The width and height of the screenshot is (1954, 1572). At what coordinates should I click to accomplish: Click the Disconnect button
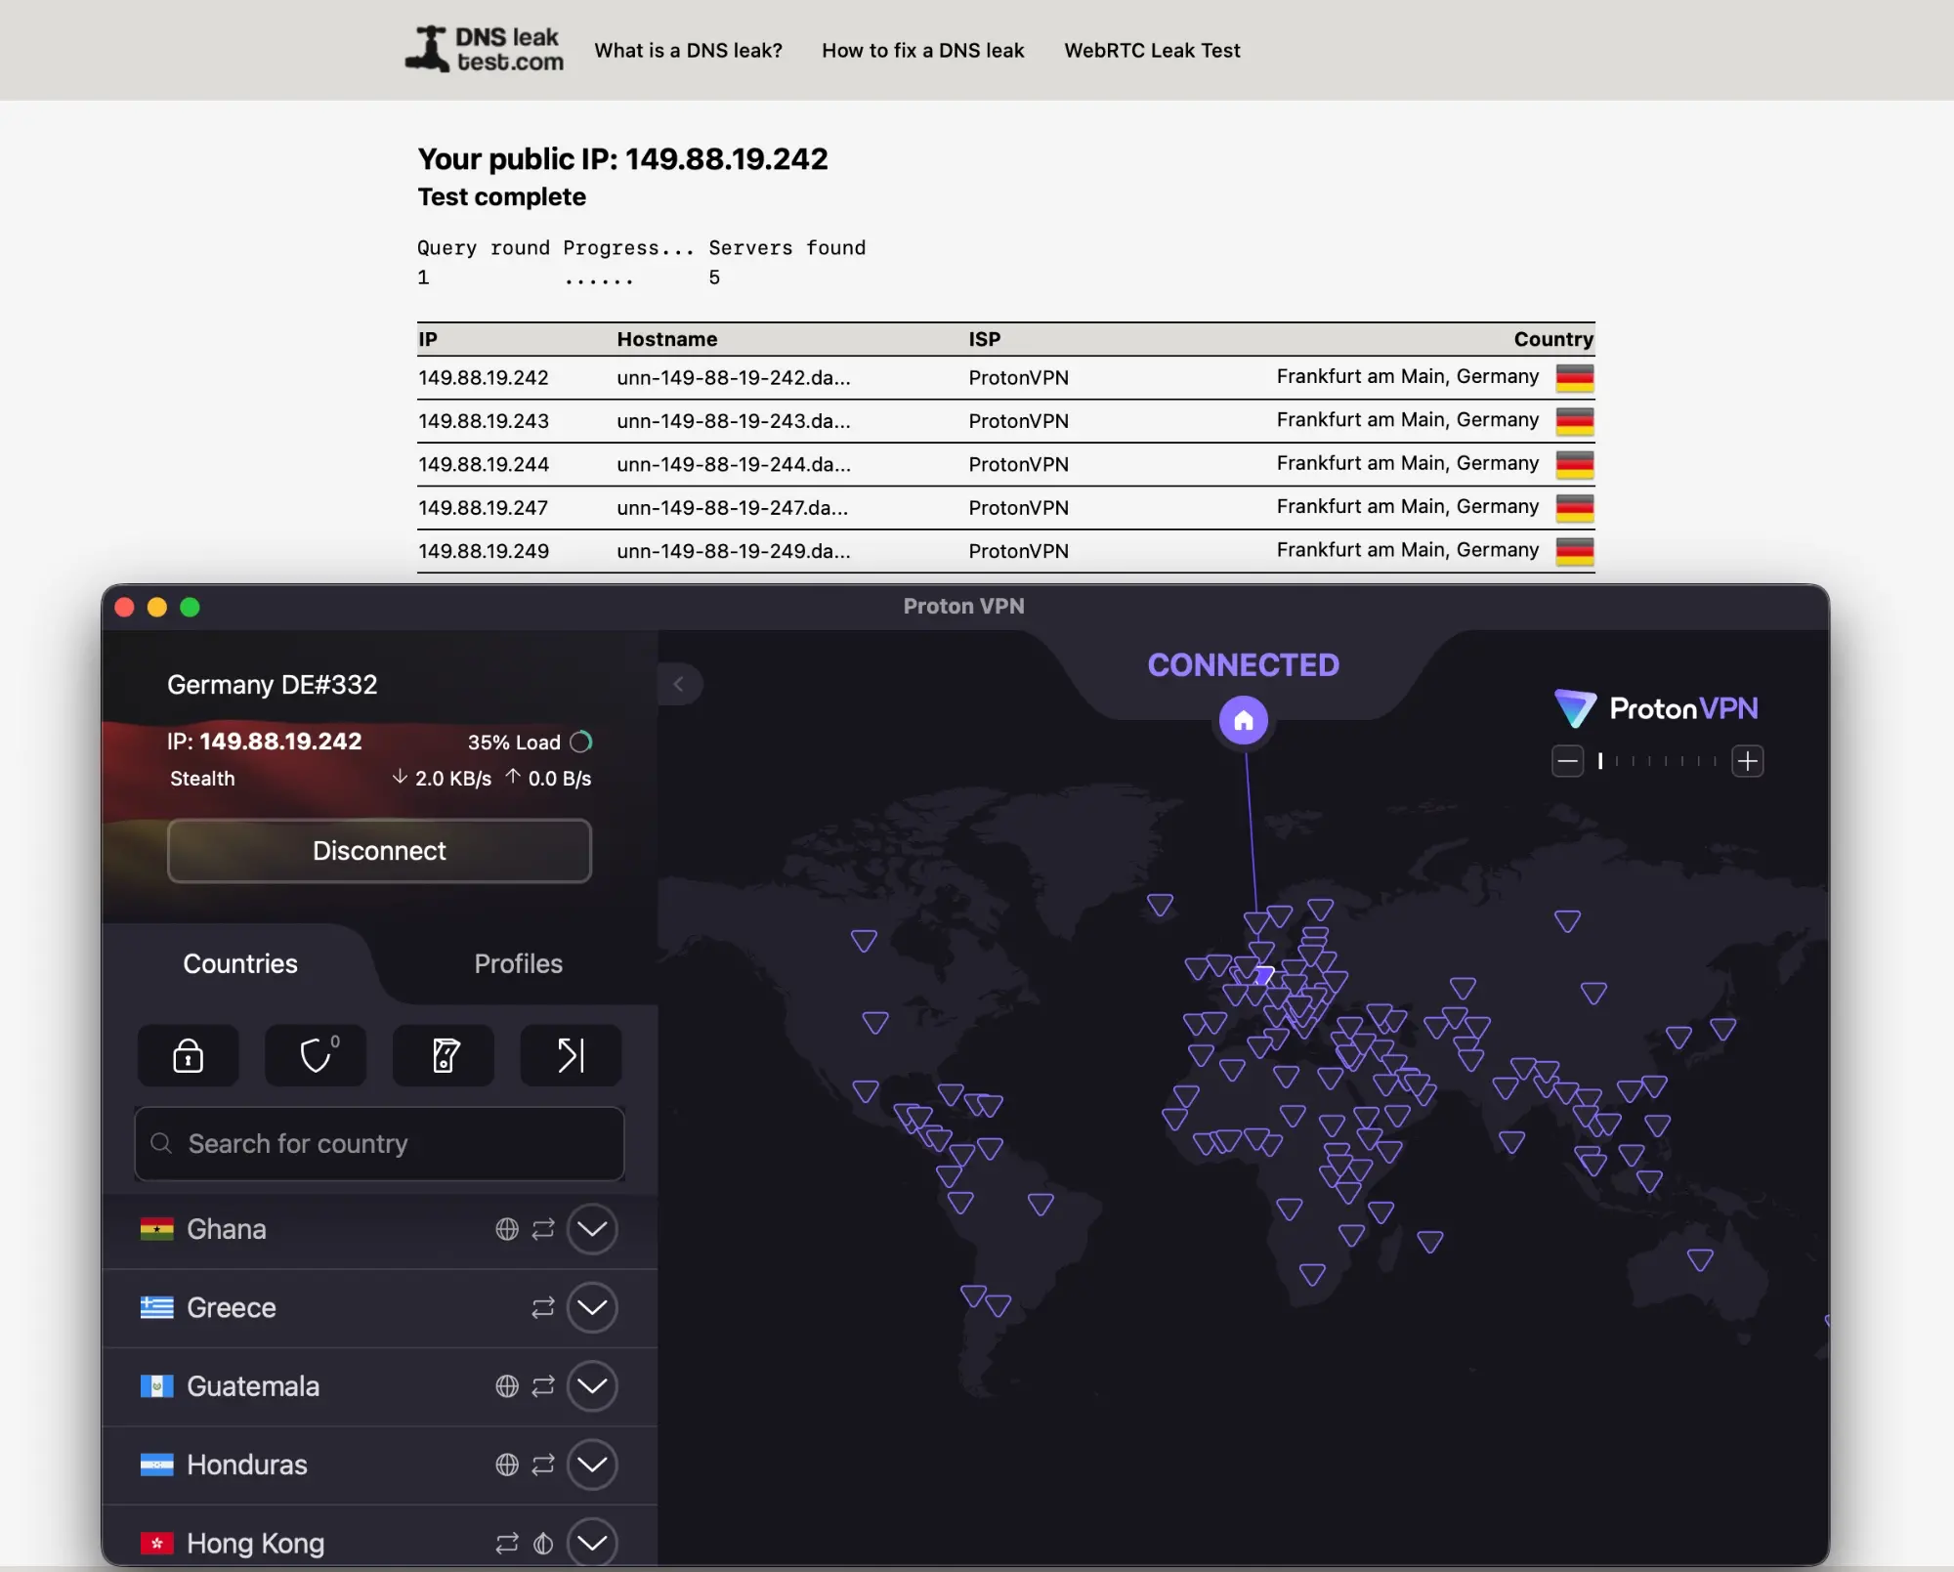pos(379,851)
